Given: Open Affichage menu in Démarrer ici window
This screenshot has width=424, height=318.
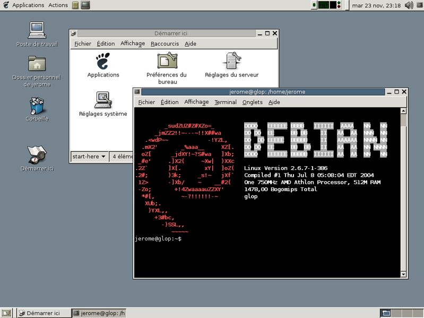Looking at the screenshot, I should (x=133, y=44).
